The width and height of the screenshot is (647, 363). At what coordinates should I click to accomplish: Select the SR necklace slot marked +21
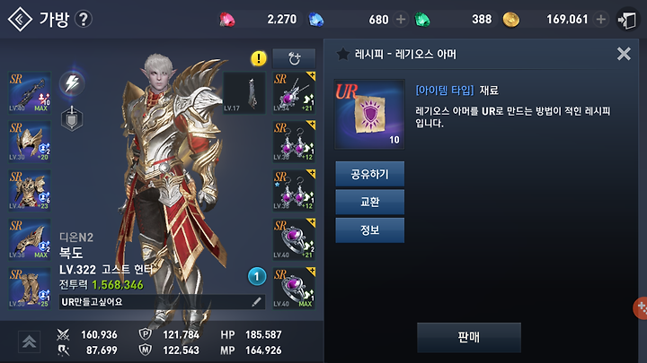(294, 92)
